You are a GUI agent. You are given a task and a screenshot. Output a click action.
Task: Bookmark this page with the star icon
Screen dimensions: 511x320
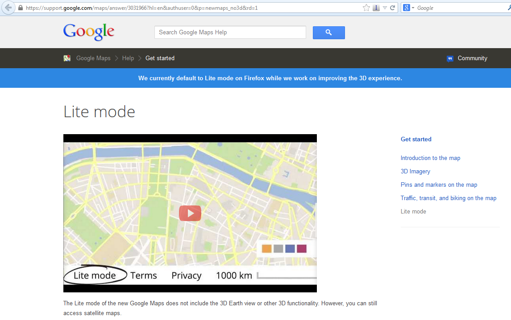pyautogui.click(x=366, y=8)
